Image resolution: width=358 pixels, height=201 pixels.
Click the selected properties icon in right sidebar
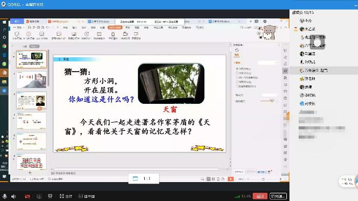(285, 71)
